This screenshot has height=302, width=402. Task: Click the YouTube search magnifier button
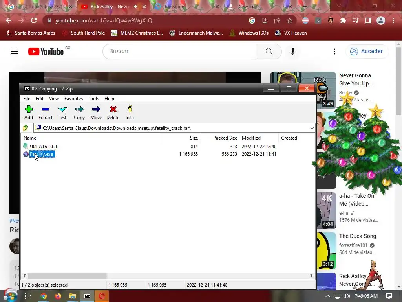click(269, 52)
